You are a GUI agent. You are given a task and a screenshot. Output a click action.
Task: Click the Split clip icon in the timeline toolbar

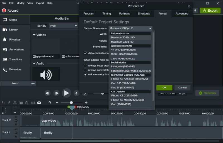[x=33, y=103]
